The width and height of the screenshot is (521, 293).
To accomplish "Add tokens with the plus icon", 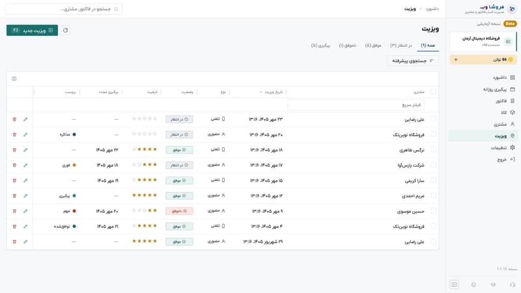I will point(455,59).
